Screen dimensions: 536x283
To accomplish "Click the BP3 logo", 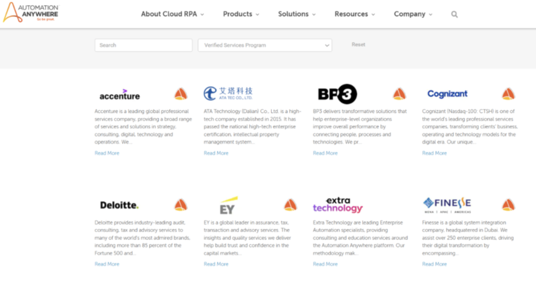I will (x=337, y=94).
